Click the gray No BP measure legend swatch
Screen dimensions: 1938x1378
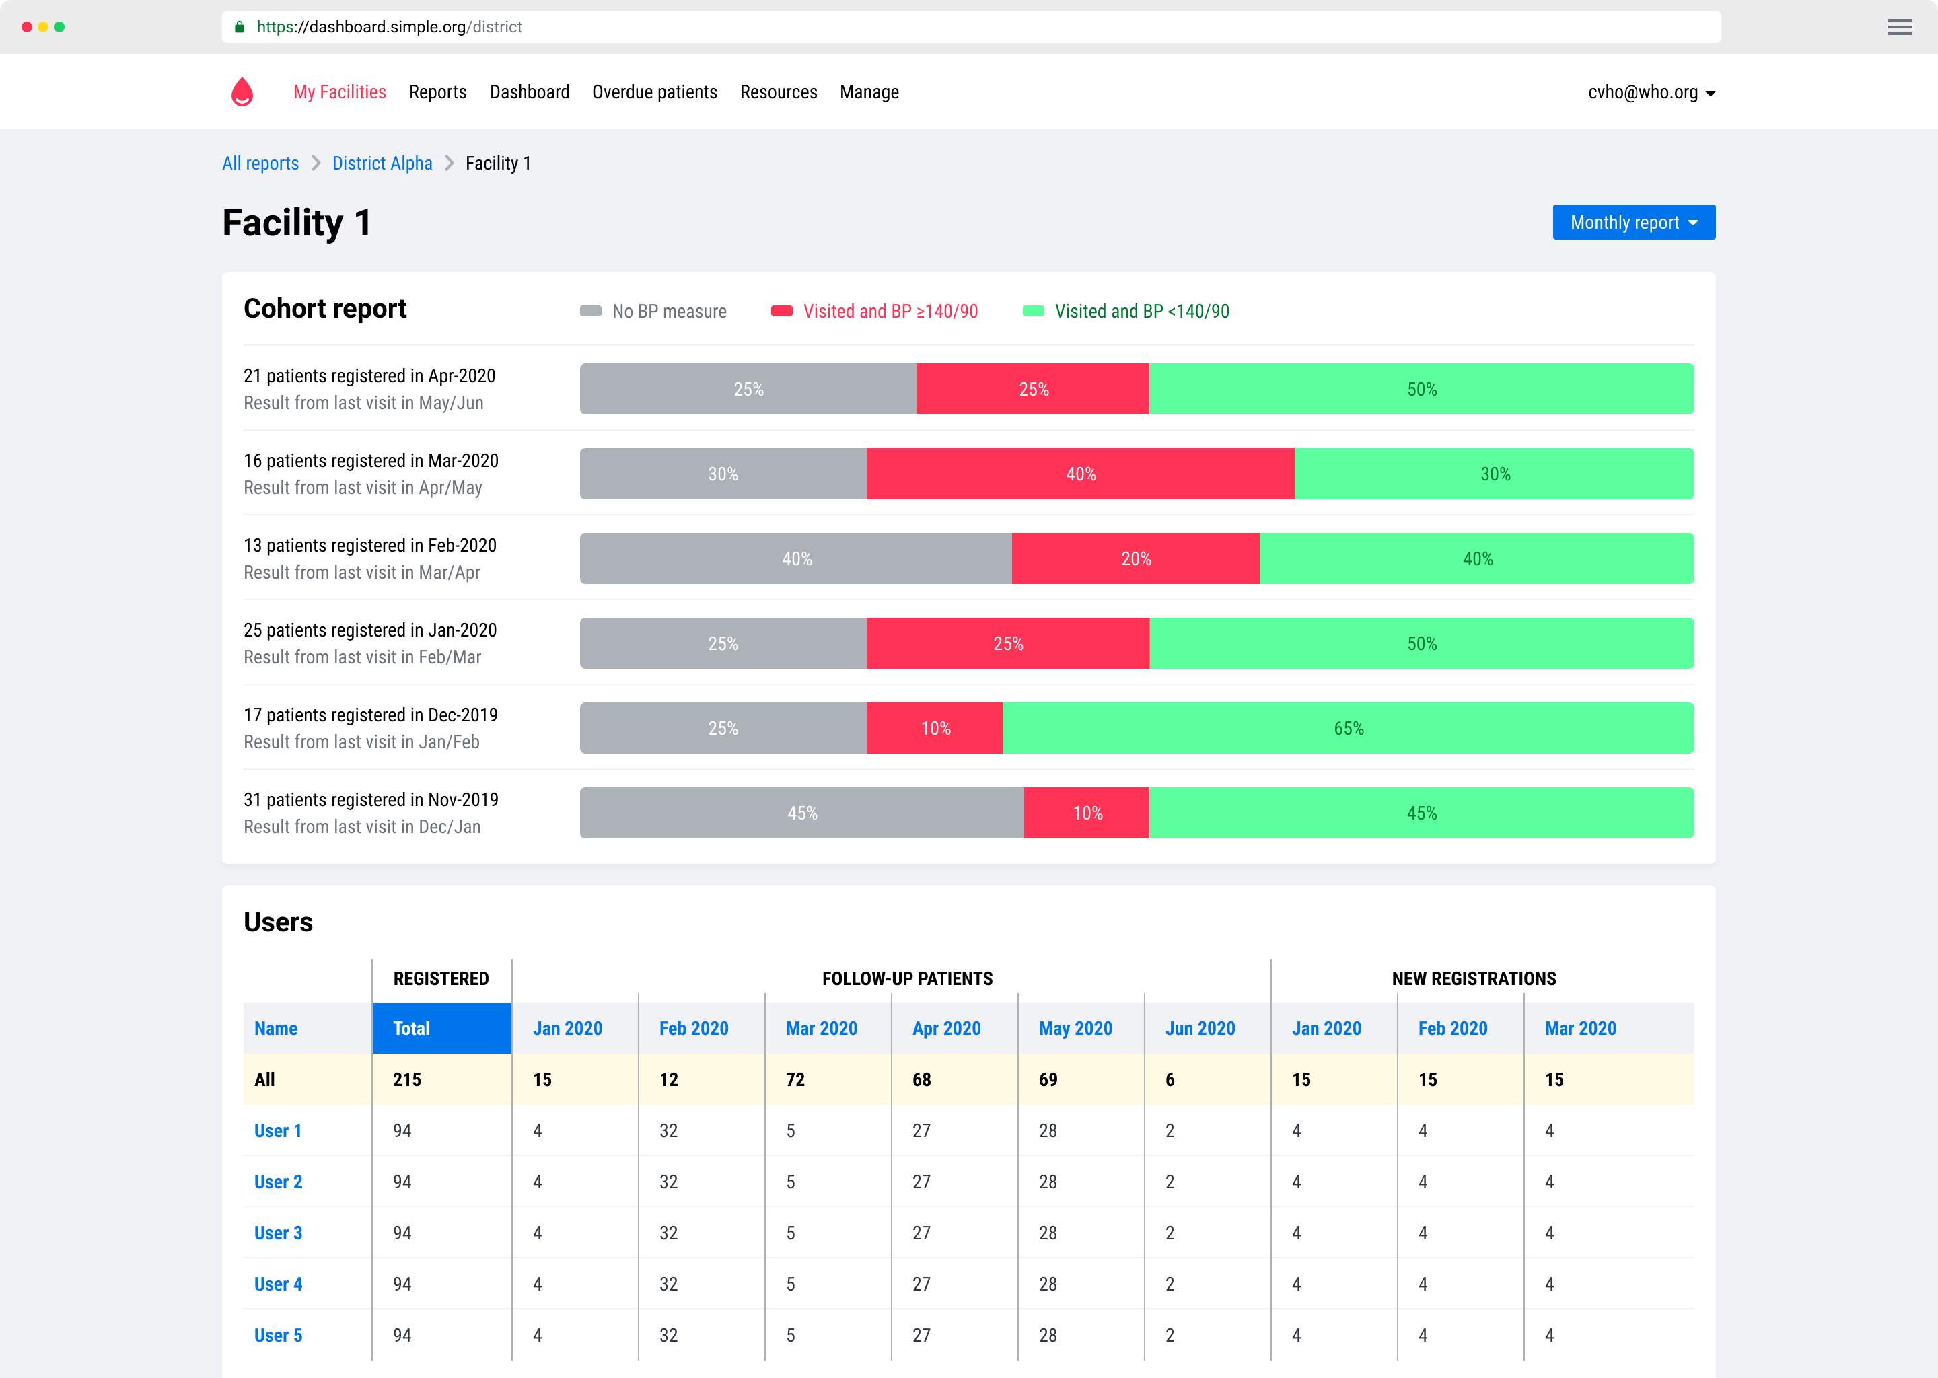pyautogui.click(x=591, y=312)
